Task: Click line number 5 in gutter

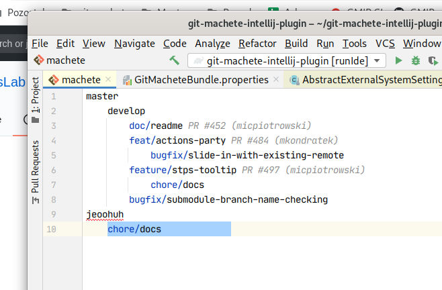Action: (54, 155)
